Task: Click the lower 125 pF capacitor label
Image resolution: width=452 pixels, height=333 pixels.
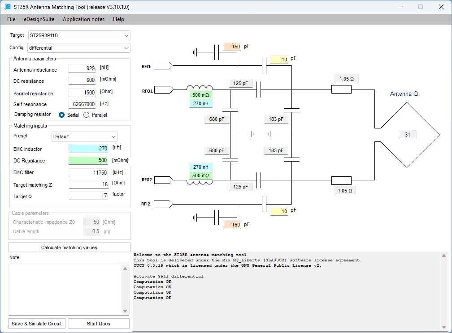Action: [241, 187]
